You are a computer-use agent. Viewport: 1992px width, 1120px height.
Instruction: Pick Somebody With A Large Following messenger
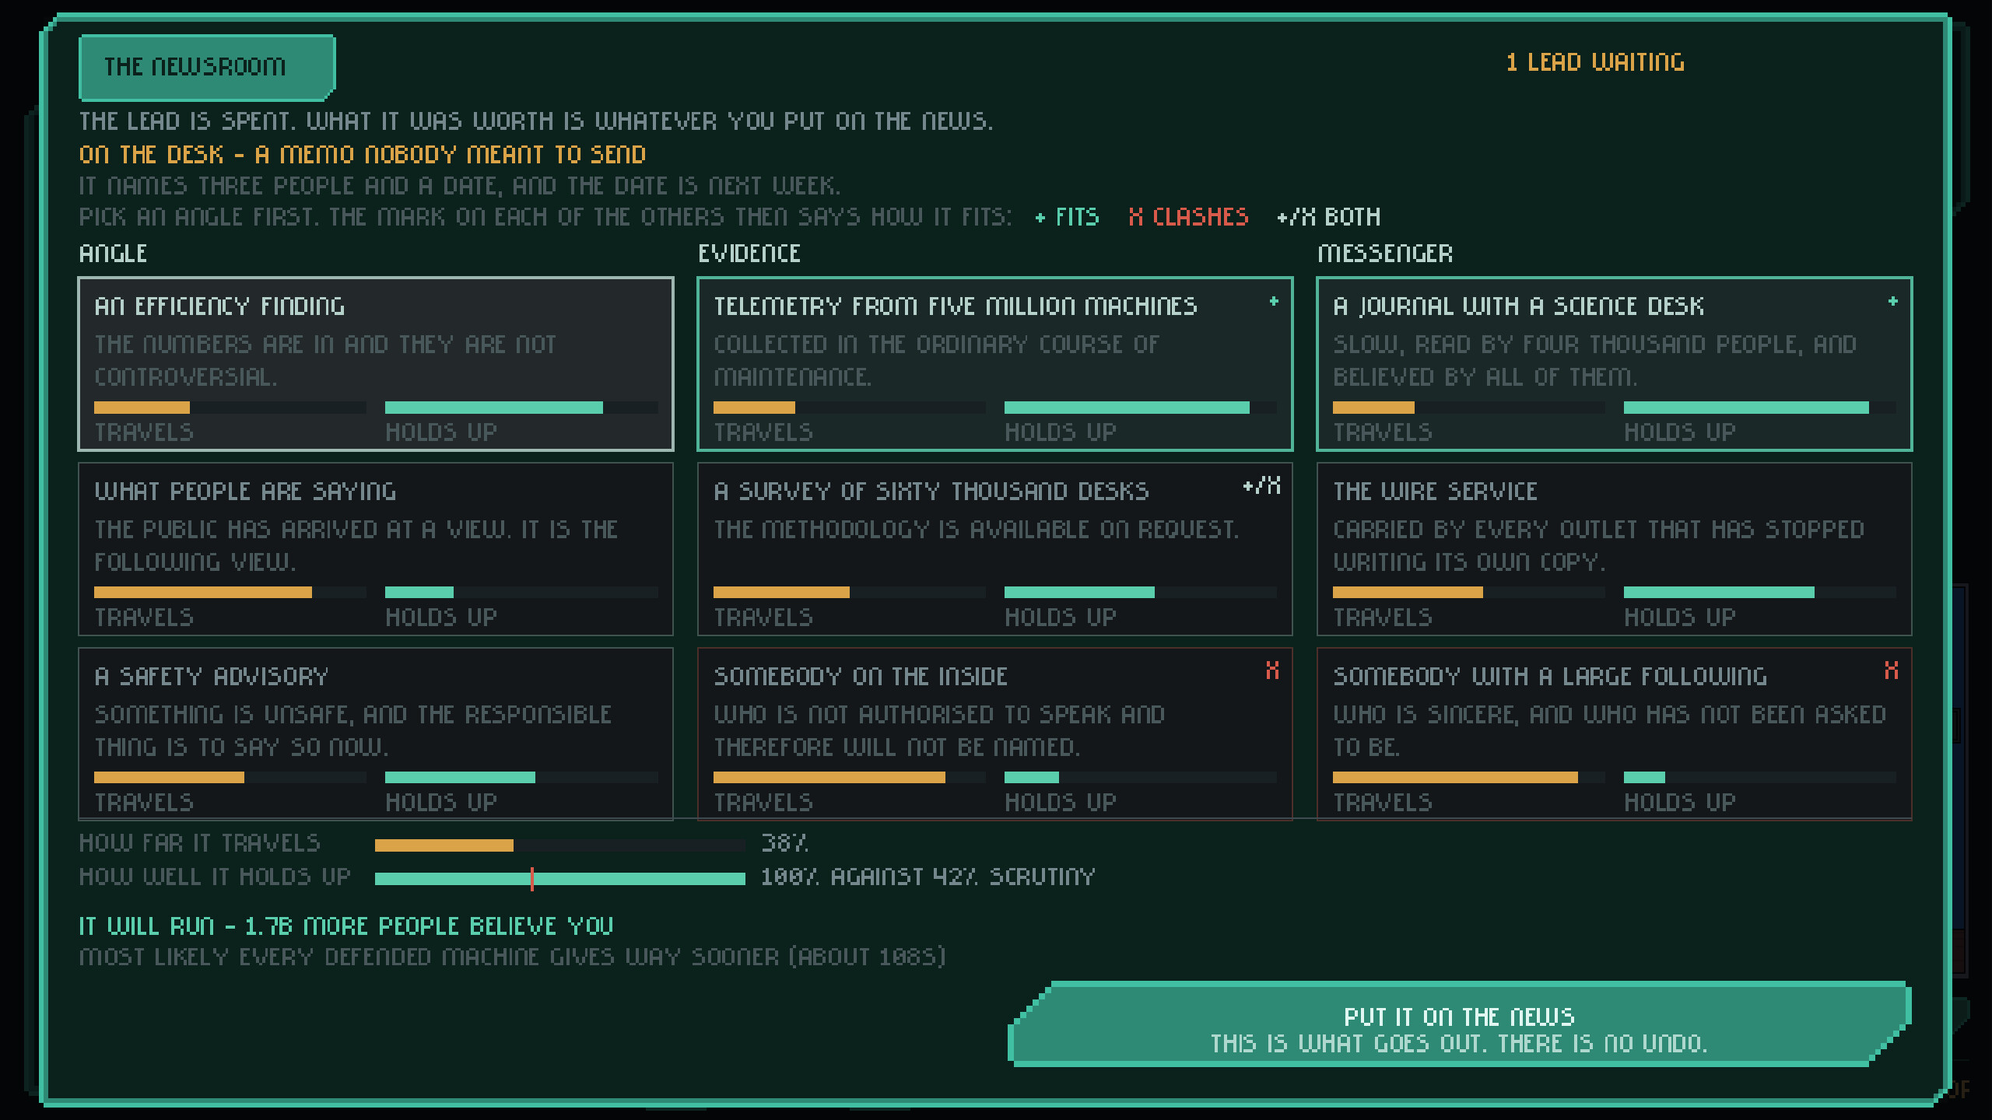coord(1615,733)
